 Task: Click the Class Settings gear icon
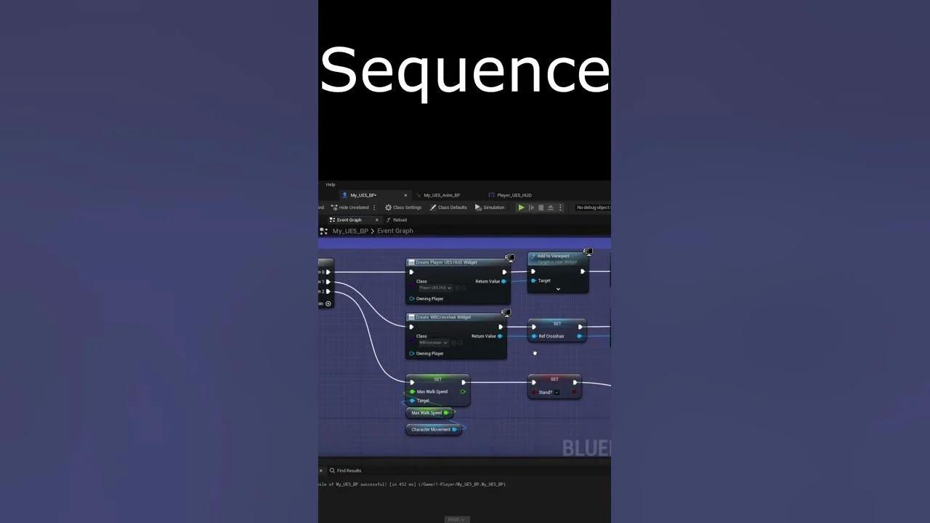[x=388, y=207]
